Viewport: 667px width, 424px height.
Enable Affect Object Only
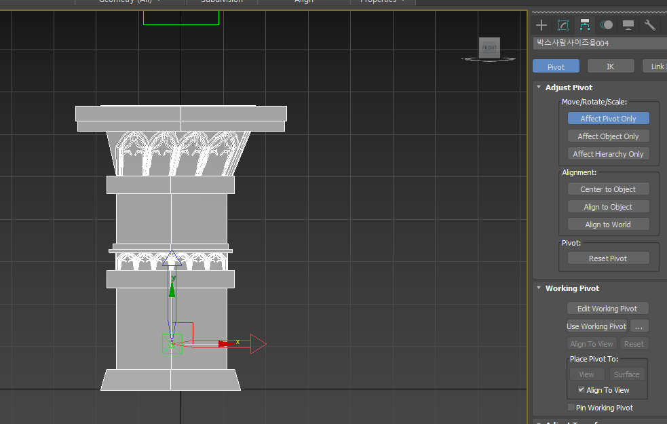pos(608,136)
